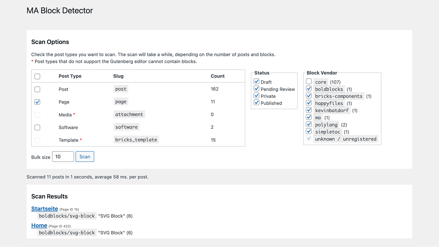This screenshot has height=247, width=439.
Task: Check the Software post type checkbox
Action: tap(37, 127)
